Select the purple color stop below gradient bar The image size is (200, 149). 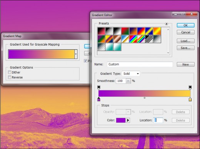[x=99, y=99]
